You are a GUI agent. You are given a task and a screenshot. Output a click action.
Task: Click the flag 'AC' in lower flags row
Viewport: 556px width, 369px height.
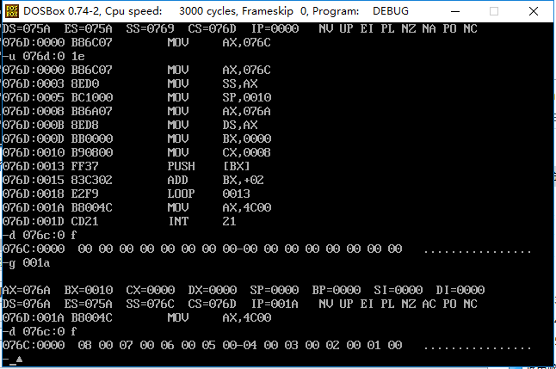coord(429,304)
